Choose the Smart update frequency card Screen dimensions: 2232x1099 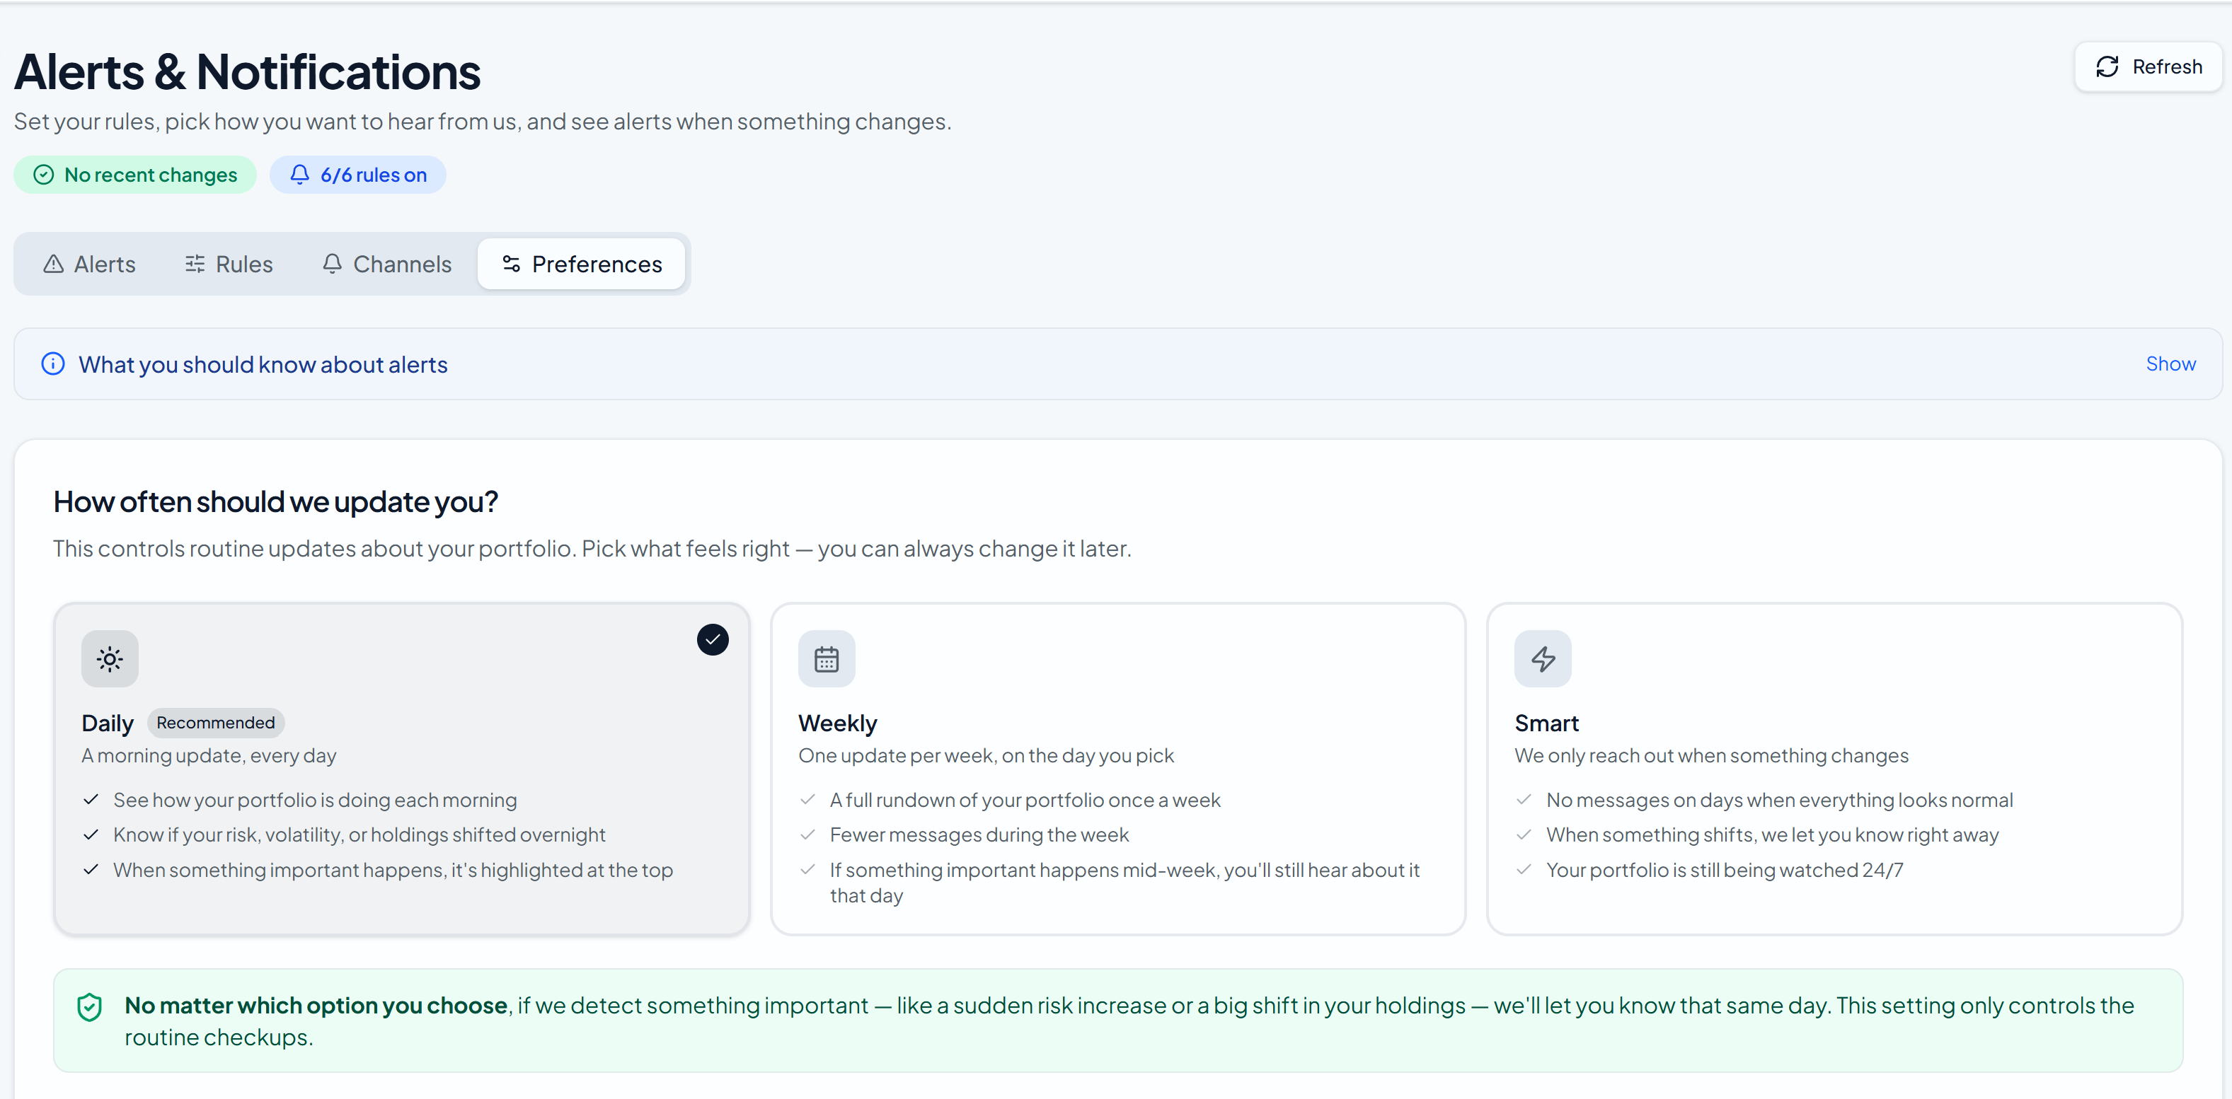(1834, 769)
